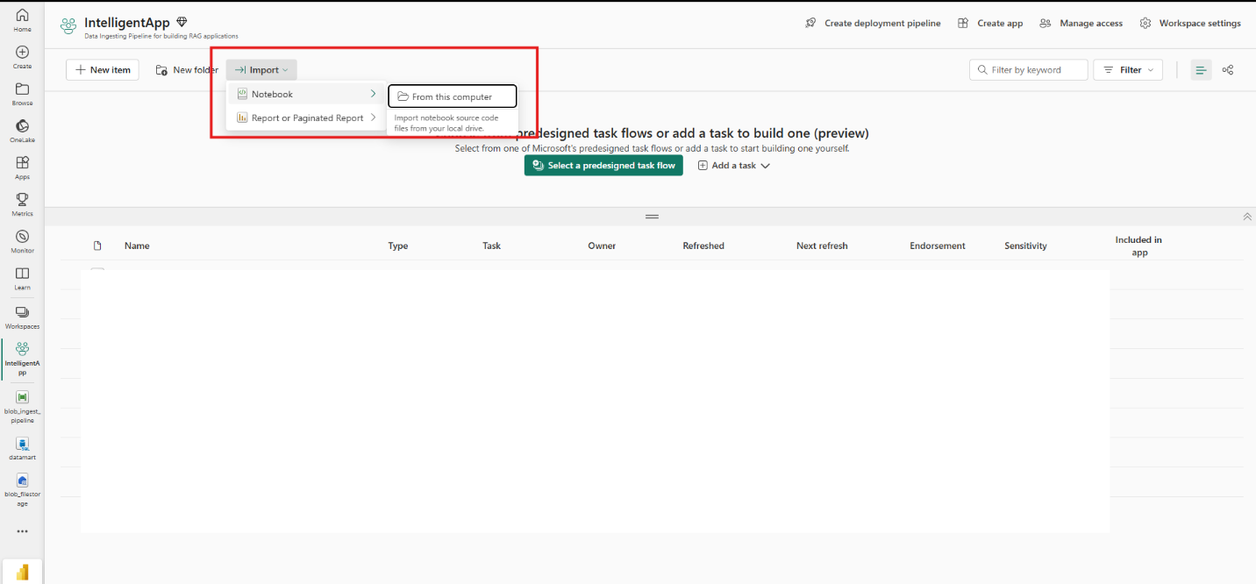Expand the Add a task dropdown
Screen dimensions: 1256x584
734,166
